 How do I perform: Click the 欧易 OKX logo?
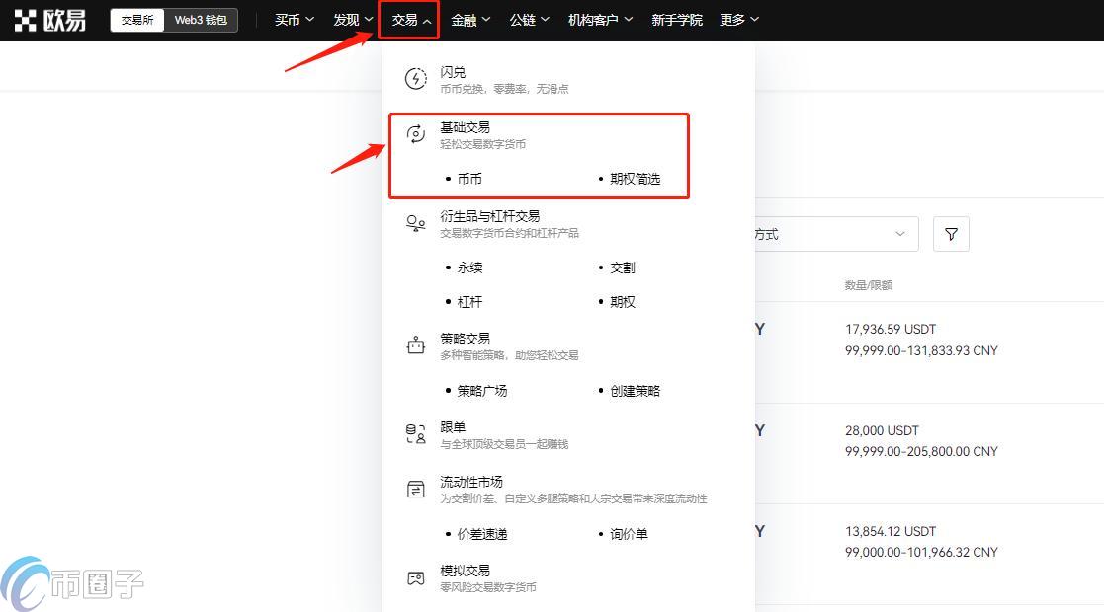pos(51,19)
